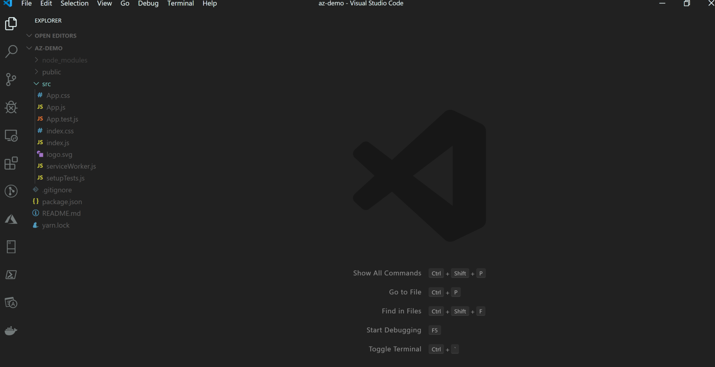This screenshot has height=367, width=715.
Task: Open App.js file in explorer
Action: pos(56,107)
